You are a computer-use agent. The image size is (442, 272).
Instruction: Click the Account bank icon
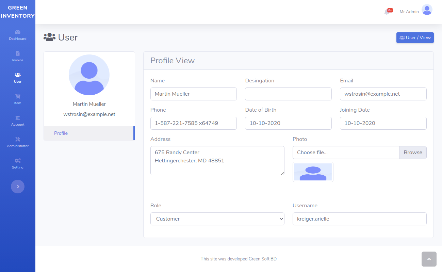point(18,118)
